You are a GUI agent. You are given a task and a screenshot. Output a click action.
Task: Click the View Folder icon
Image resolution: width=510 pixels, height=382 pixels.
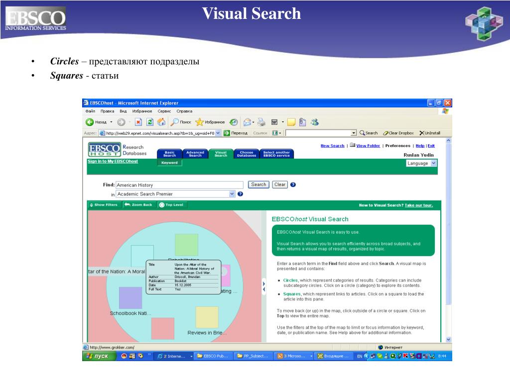[352, 145]
